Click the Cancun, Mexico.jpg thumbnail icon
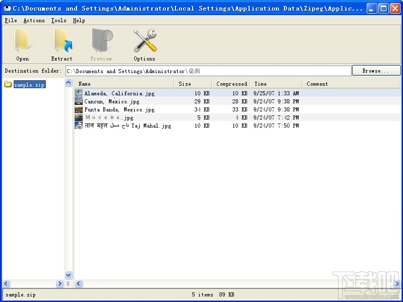Viewport: 403px width, 302px height. pos(79,101)
